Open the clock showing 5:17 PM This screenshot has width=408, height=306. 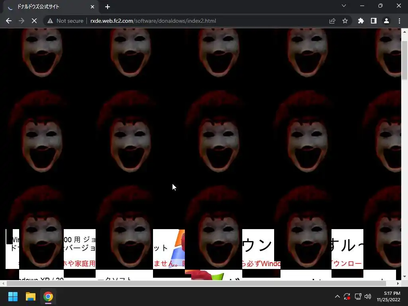click(x=388, y=296)
